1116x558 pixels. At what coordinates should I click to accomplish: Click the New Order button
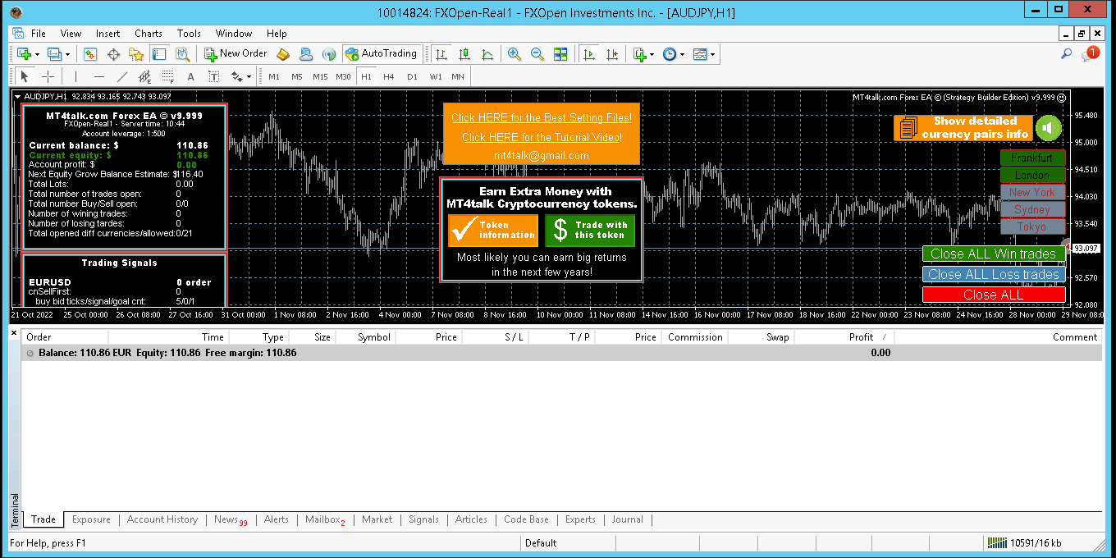point(236,54)
